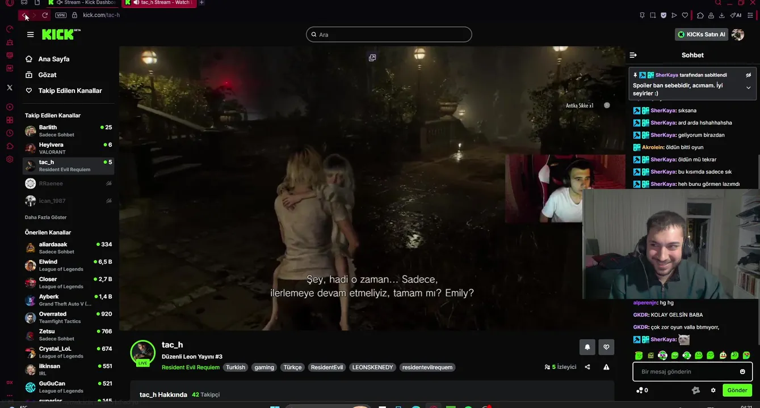The image size is (760, 408).
Task: Click the Resident Evil Requiem category link
Action: coord(191,367)
